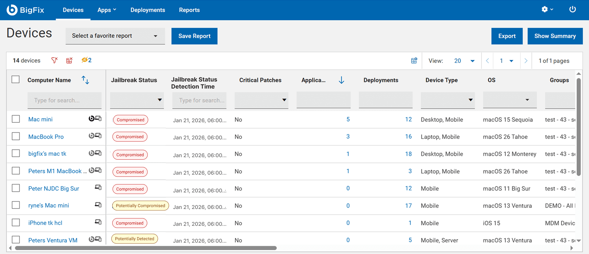Show the 2 hidden columns eye icon
This screenshot has width=589, height=254.
[86, 60]
